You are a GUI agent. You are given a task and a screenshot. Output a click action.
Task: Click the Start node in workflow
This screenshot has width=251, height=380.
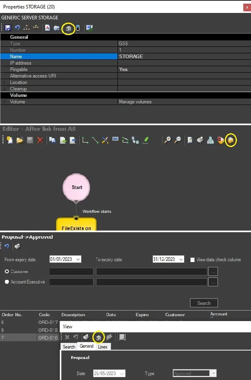click(76, 187)
